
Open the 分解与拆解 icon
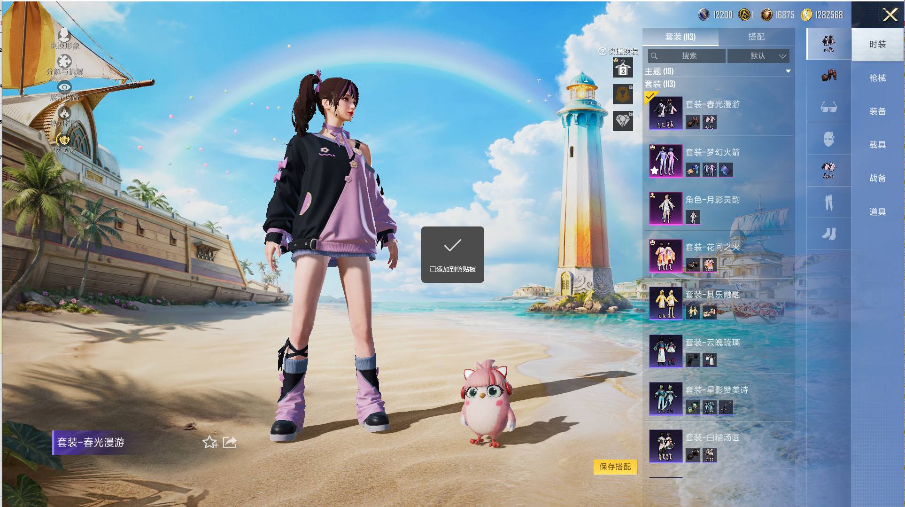[64, 61]
